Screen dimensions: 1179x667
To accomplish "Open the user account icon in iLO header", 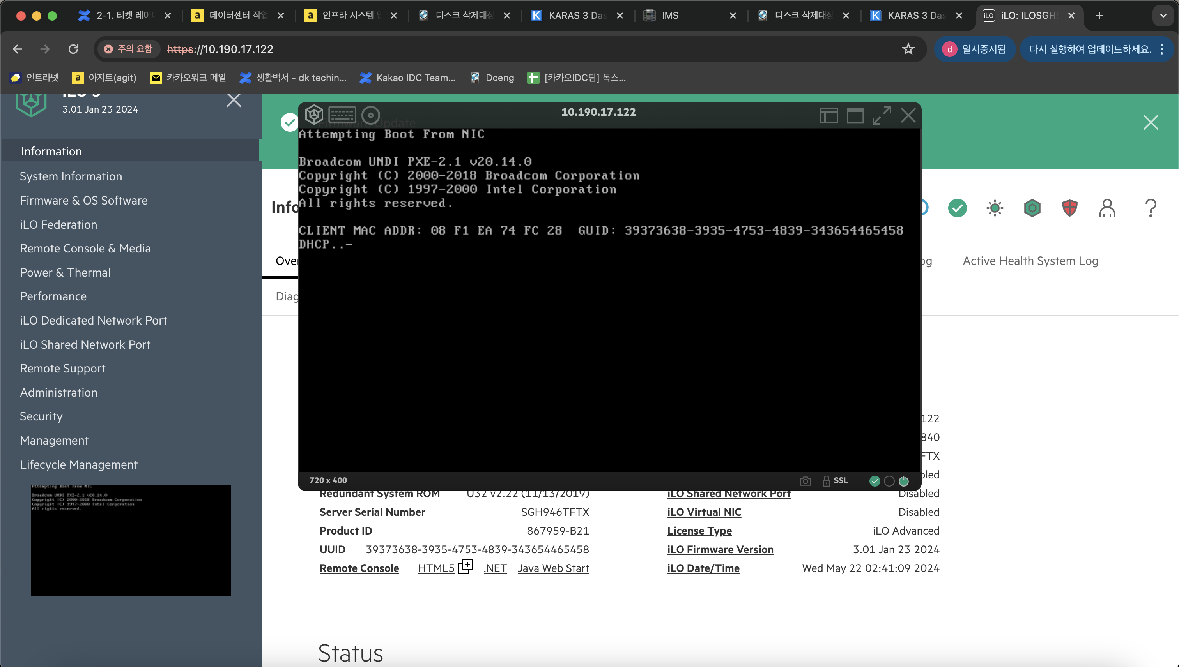I will tap(1107, 208).
